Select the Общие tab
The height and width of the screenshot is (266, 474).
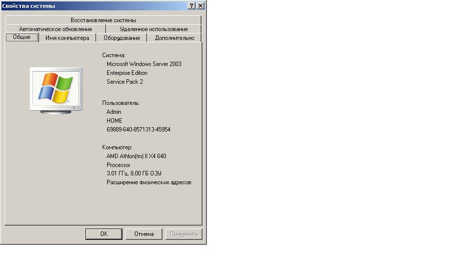point(22,37)
